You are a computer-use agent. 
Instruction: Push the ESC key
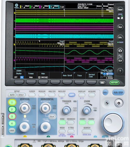pos(102,83)
